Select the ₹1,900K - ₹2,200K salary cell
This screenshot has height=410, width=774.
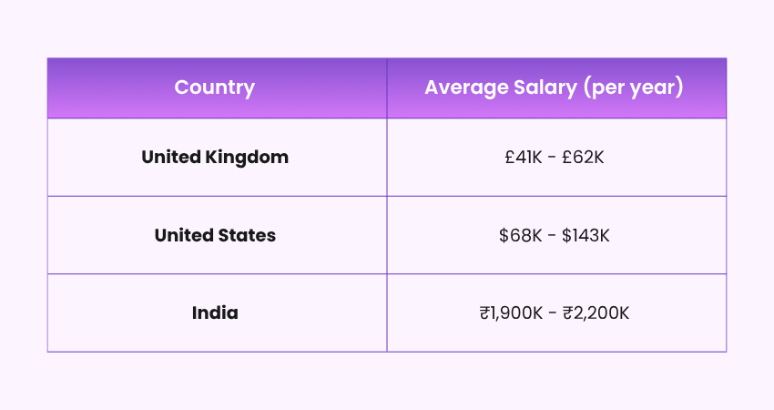pyautogui.click(x=555, y=313)
